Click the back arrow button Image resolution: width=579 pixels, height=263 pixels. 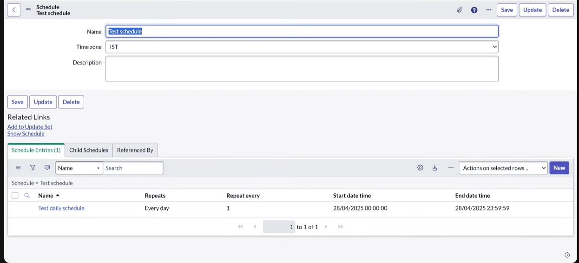(14, 10)
